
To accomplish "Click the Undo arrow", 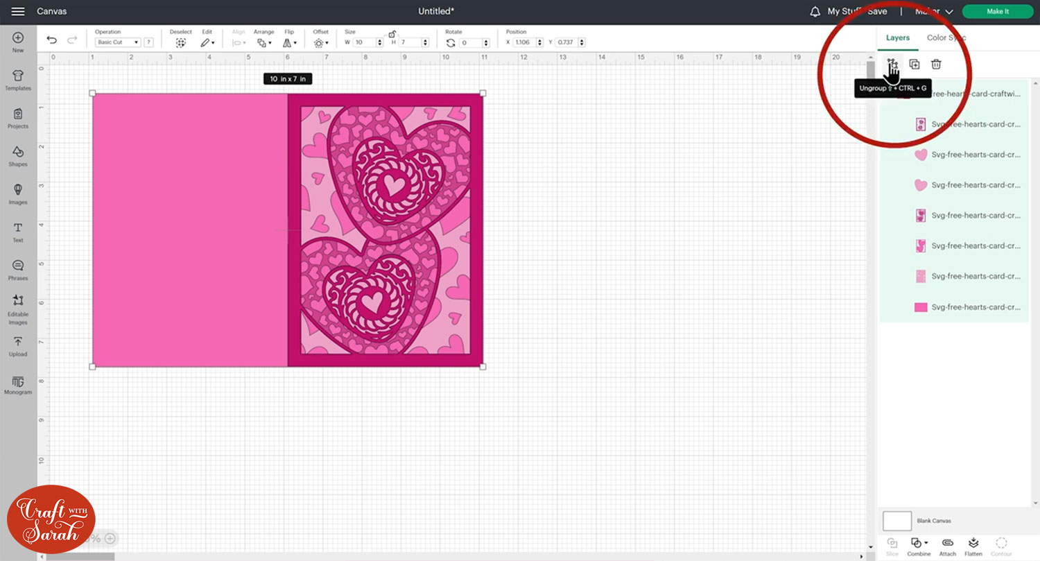I will pyautogui.click(x=52, y=41).
